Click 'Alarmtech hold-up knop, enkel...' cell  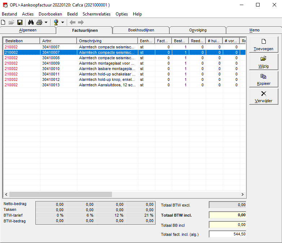tap(107, 79)
